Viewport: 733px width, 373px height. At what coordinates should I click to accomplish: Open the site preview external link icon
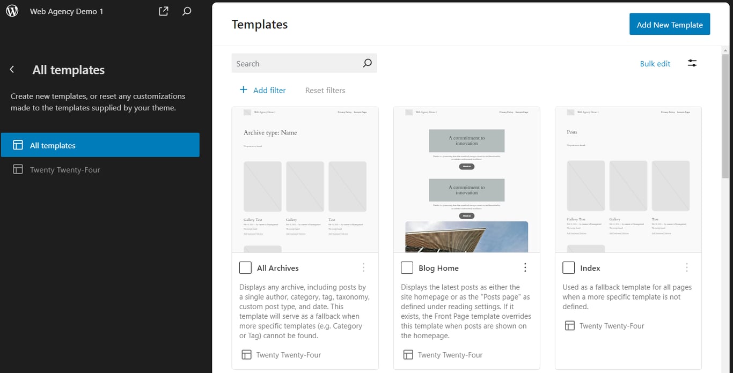point(163,11)
